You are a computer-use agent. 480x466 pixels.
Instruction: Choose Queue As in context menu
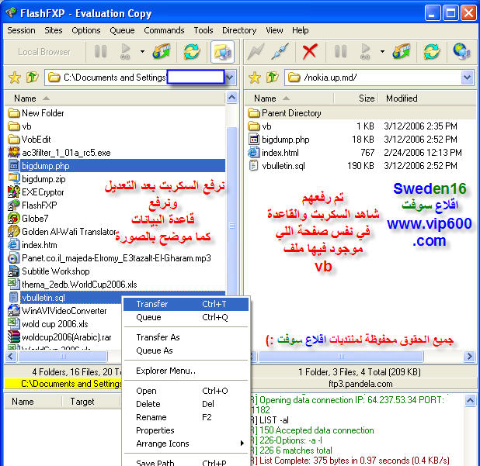(x=186, y=350)
